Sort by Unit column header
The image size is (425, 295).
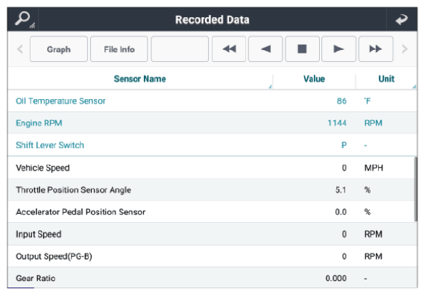point(386,79)
